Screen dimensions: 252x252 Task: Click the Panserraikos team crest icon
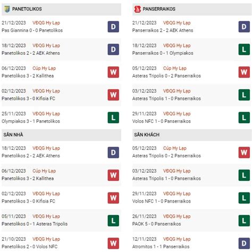[137, 9]
